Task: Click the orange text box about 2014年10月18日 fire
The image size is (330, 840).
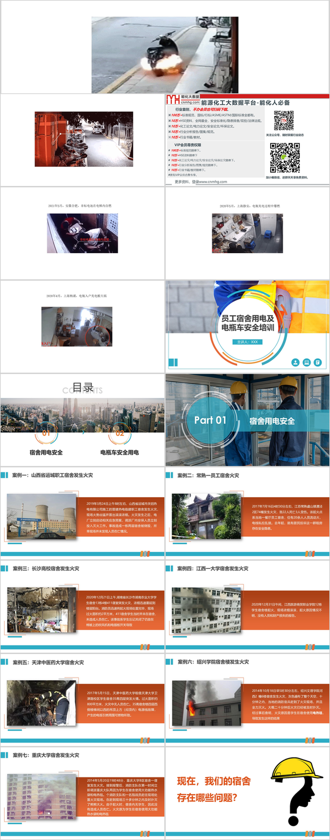Action: pos(285,704)
